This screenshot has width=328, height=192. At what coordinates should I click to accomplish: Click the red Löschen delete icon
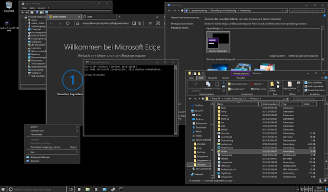tap(252, 84)
